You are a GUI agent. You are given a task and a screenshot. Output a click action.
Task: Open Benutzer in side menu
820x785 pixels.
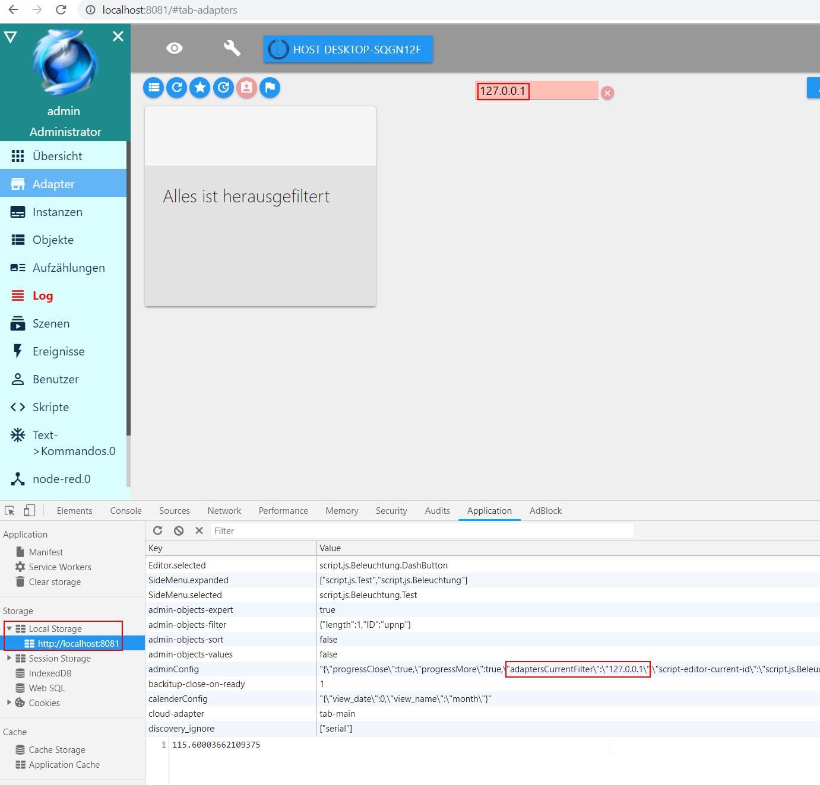63,379
